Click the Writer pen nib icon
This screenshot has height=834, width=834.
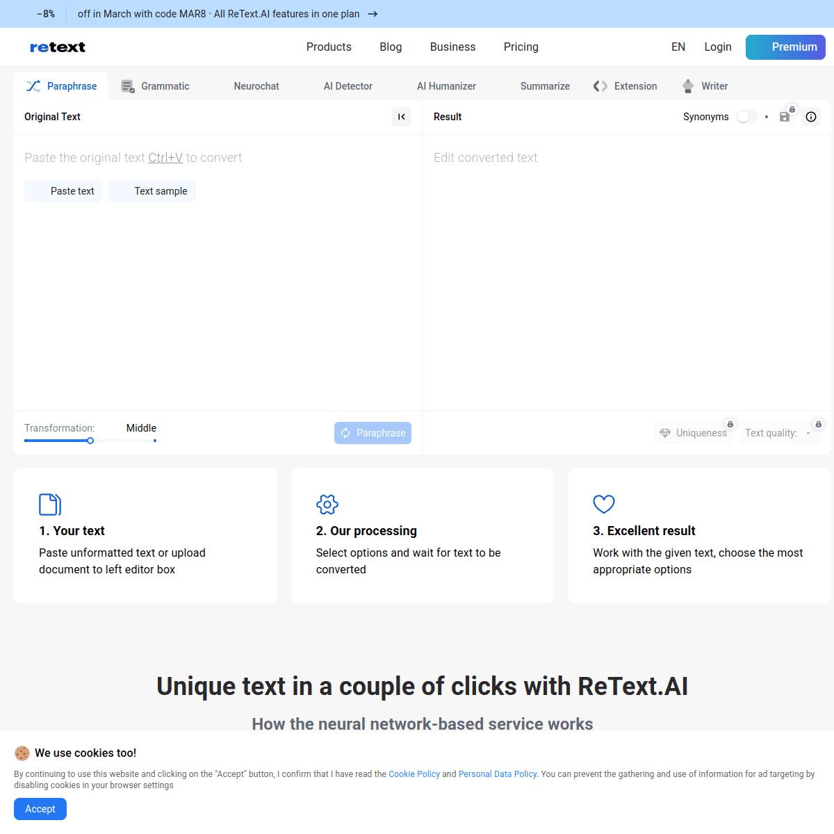tap(688, 86)
